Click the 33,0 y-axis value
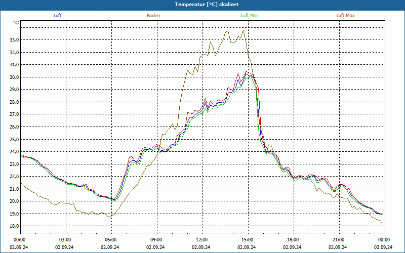 click(15, 40)
